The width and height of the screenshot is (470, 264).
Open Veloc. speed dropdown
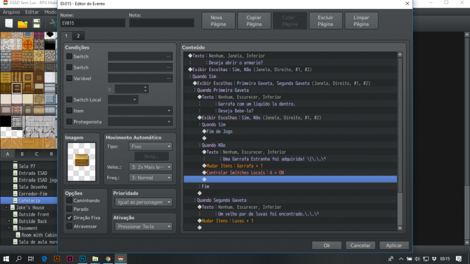click(x=150, y=167)
